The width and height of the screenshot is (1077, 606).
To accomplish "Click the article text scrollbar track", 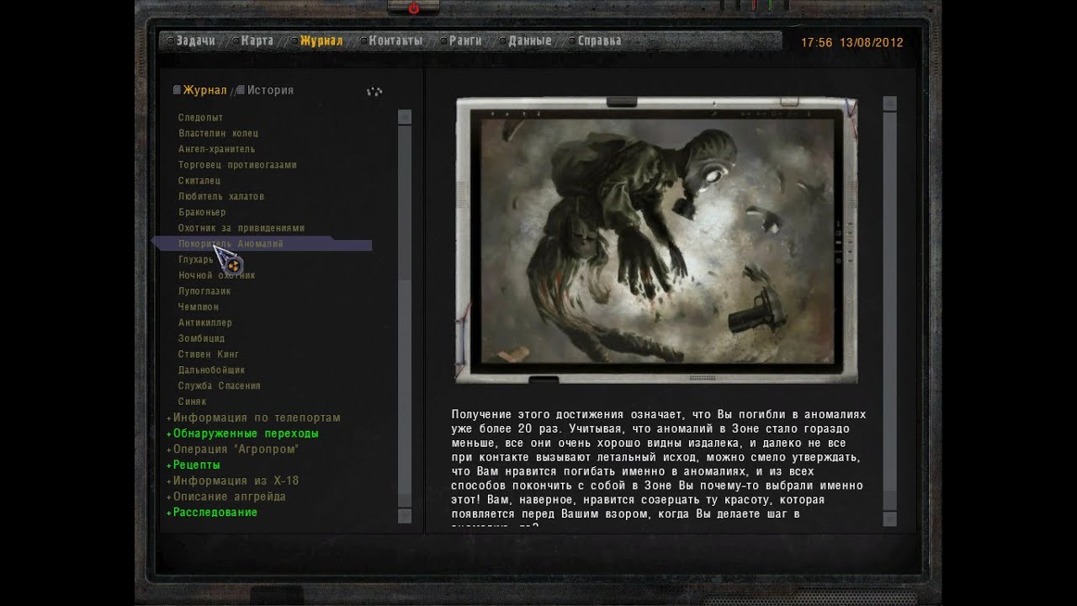I will tap(889, 311).
